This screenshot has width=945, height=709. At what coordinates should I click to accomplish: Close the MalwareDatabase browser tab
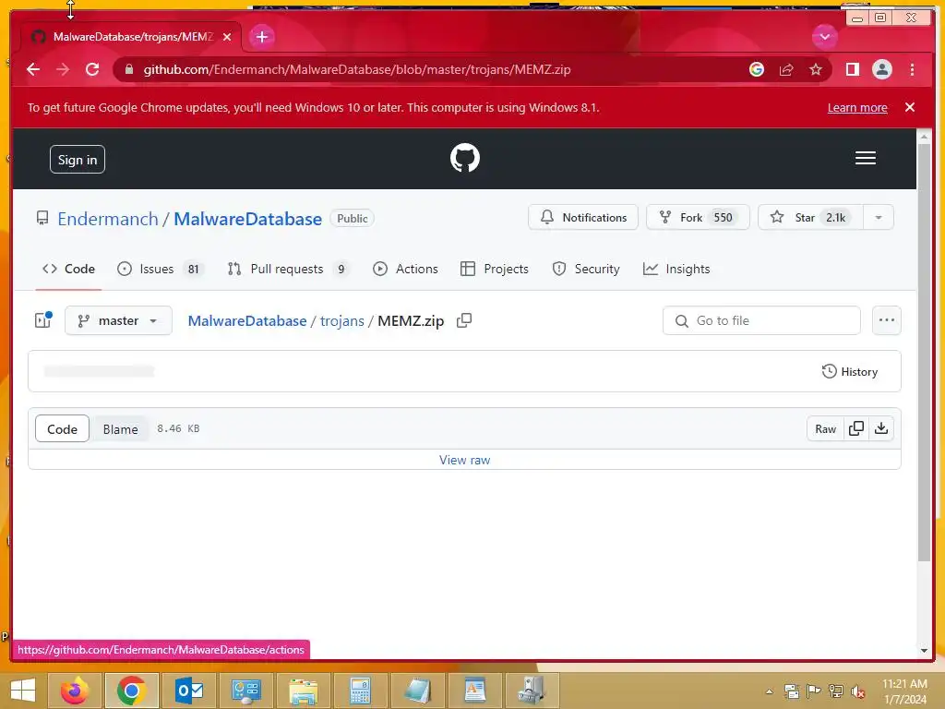tap(227, 37)
